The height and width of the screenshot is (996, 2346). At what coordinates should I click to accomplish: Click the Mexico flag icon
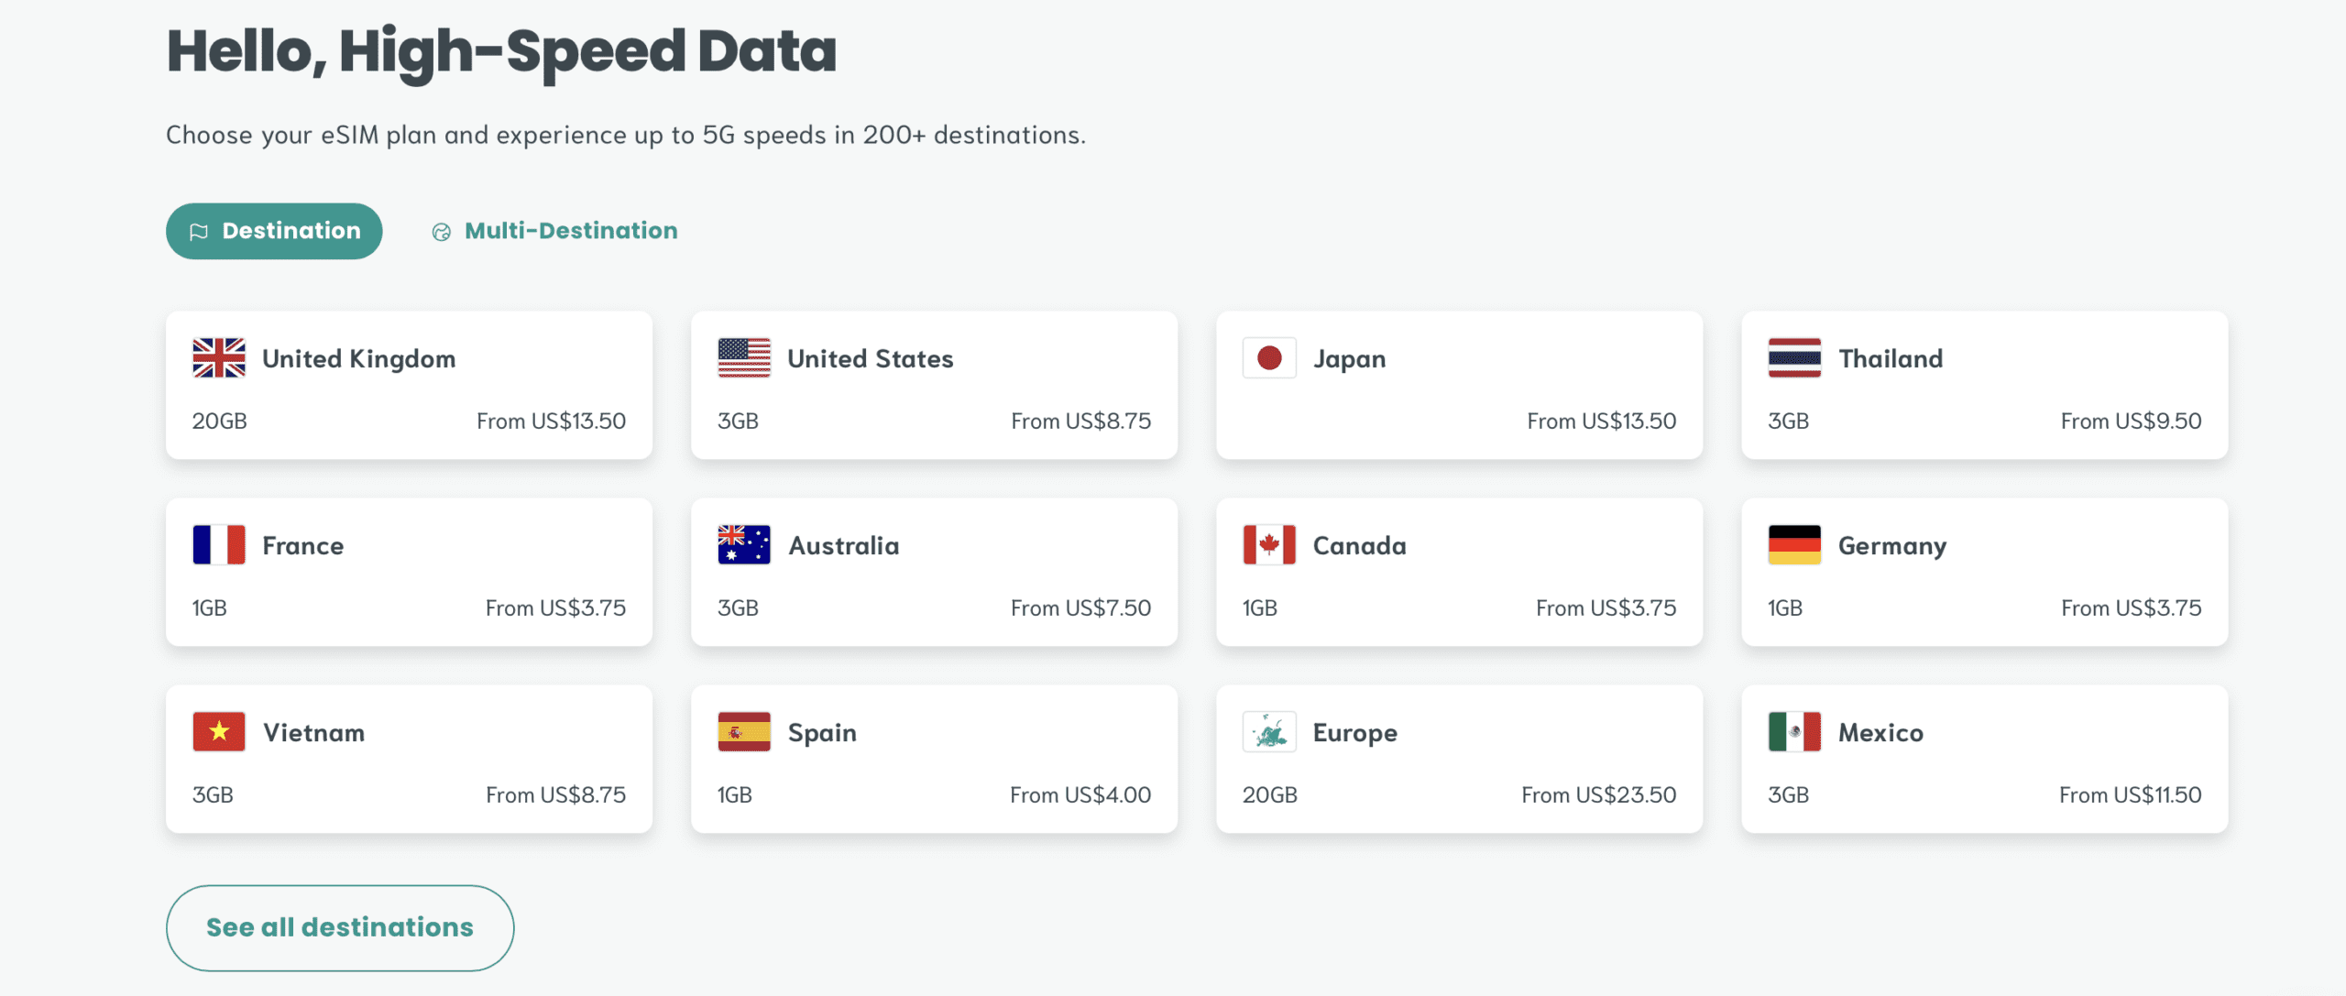click(1794, 732)
